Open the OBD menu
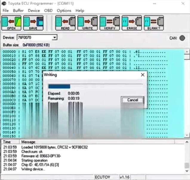This screenshot has height=180, width=190. point(48,10)
